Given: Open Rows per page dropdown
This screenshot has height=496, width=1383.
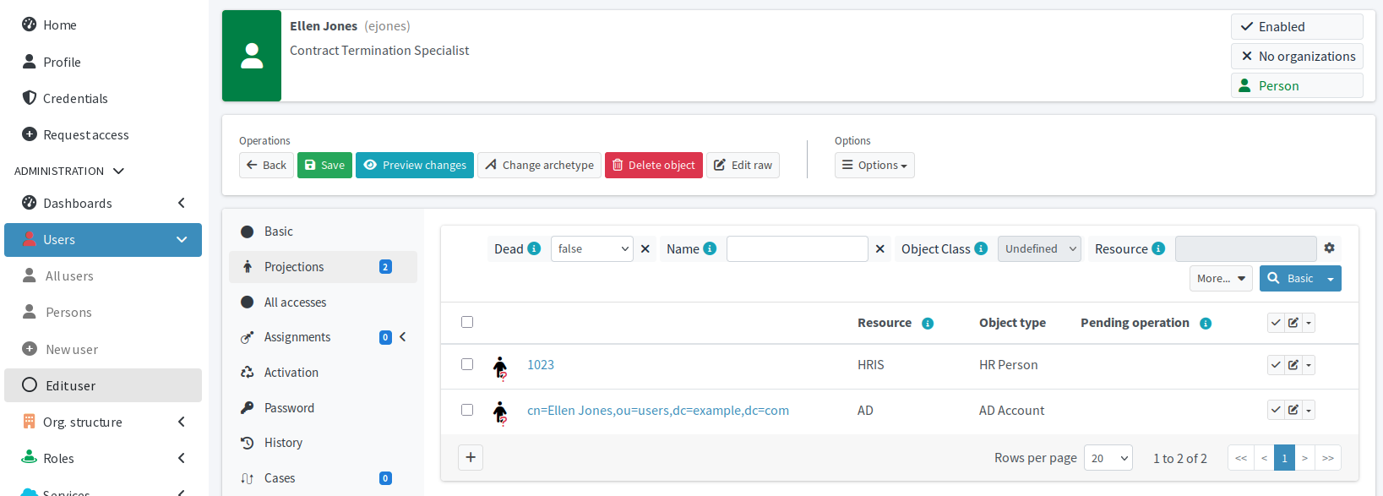Looking at the screenshot, I should coord(1108,458).
